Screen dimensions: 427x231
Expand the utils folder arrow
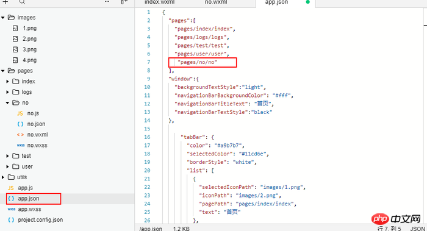[3, 177]
